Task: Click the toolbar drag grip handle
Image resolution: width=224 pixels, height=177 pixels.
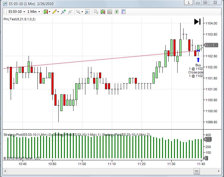Action: (4, 12)
